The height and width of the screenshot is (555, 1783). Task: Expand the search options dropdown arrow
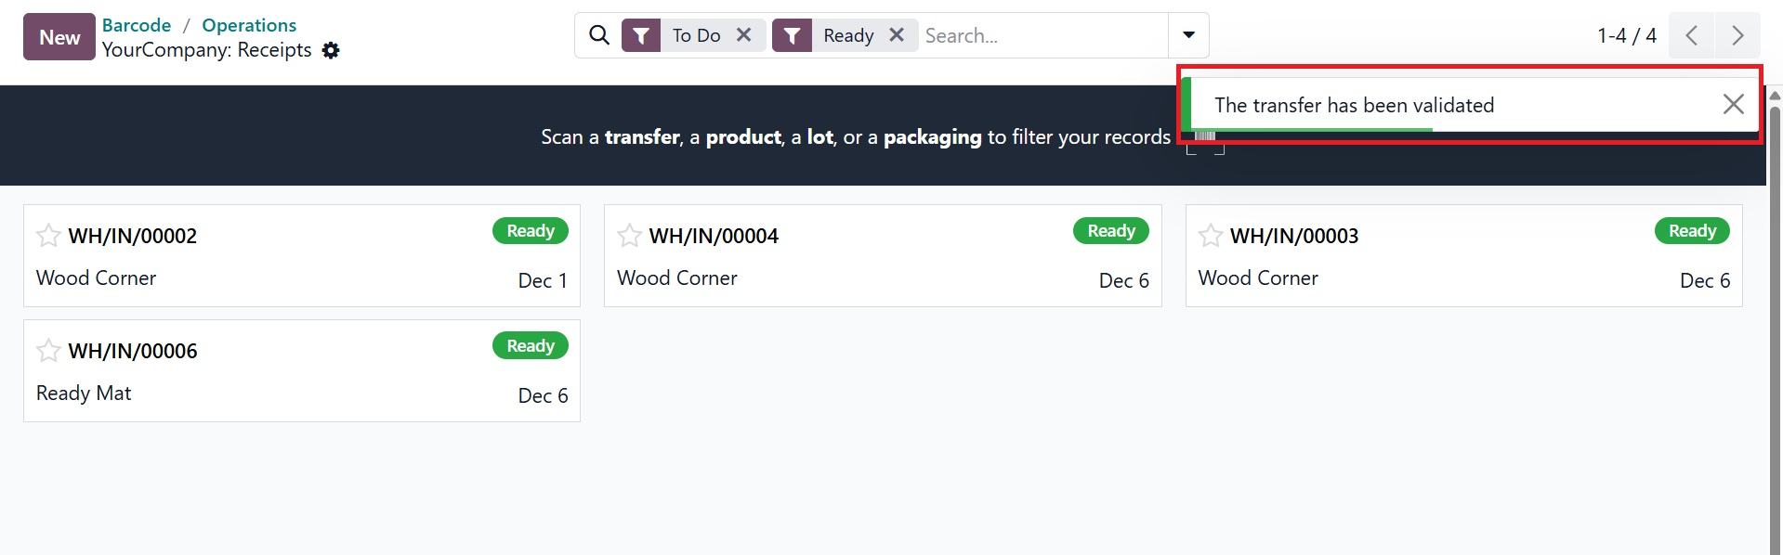point(1188,35)
